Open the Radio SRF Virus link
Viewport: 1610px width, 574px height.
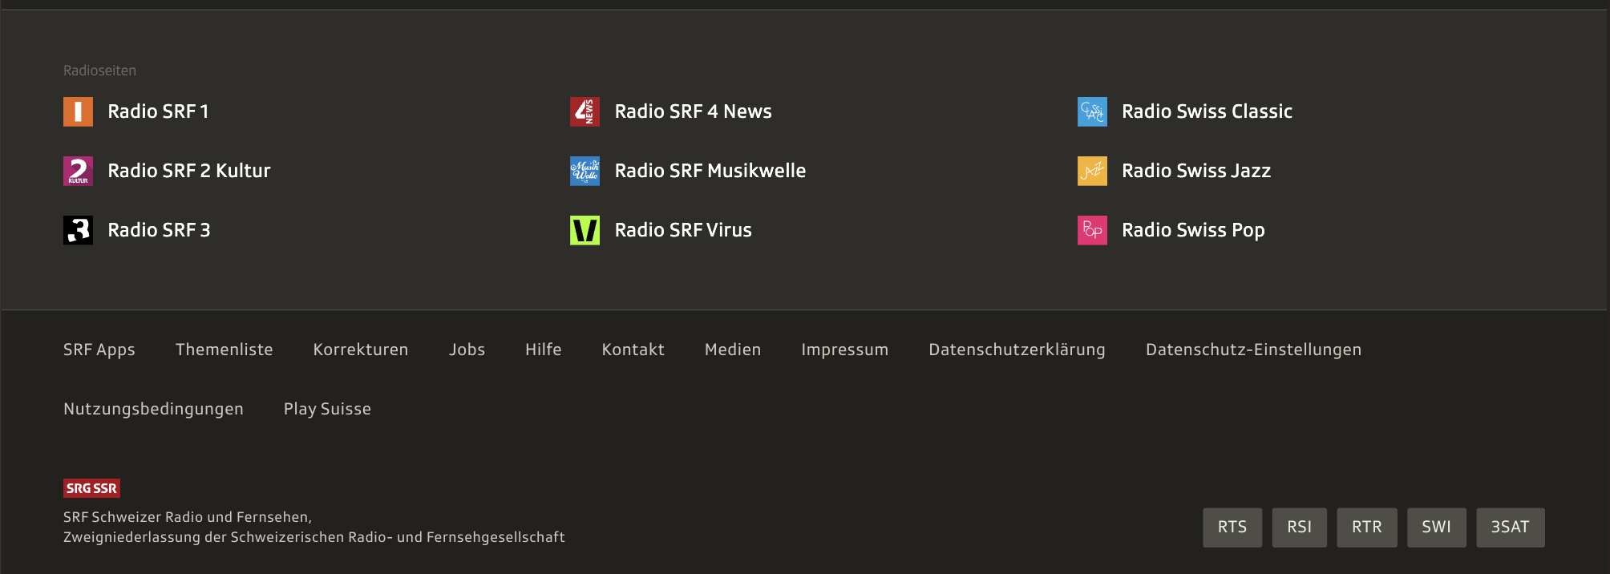(683, 230)
